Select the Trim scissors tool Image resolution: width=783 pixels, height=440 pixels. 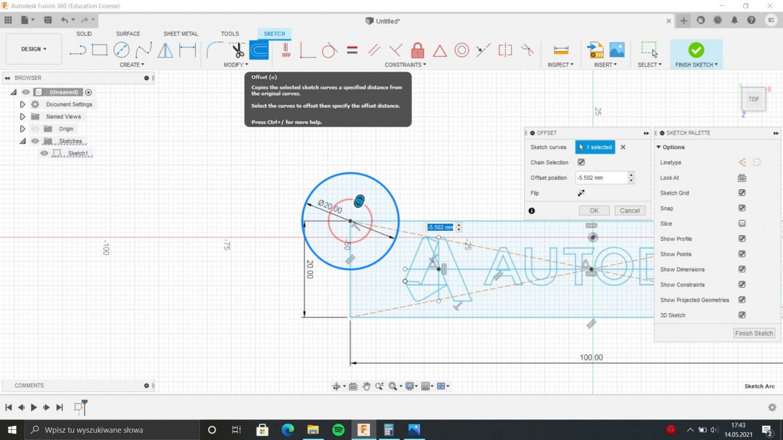[x=238, y=50]
